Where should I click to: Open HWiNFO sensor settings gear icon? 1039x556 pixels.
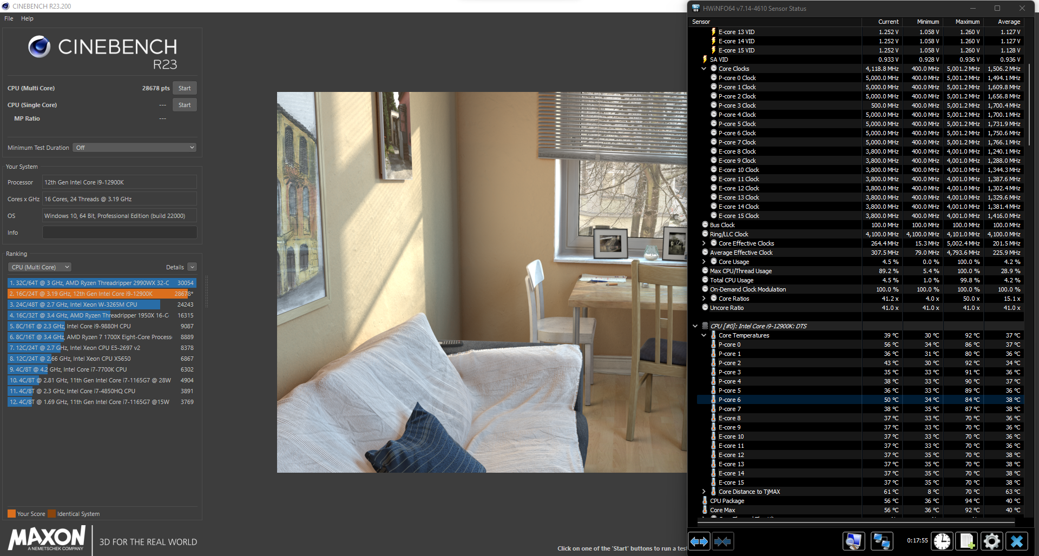click(x=992, y=541)
